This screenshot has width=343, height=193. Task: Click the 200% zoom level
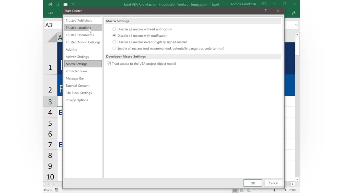click(x=293, y=190)
